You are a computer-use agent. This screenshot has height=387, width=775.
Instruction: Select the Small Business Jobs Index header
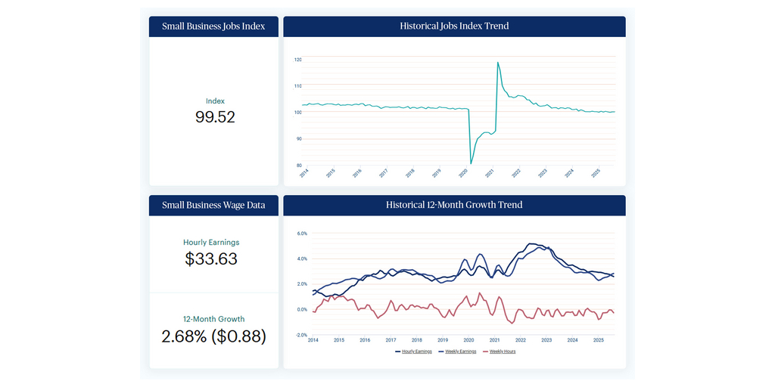[213, 26]
